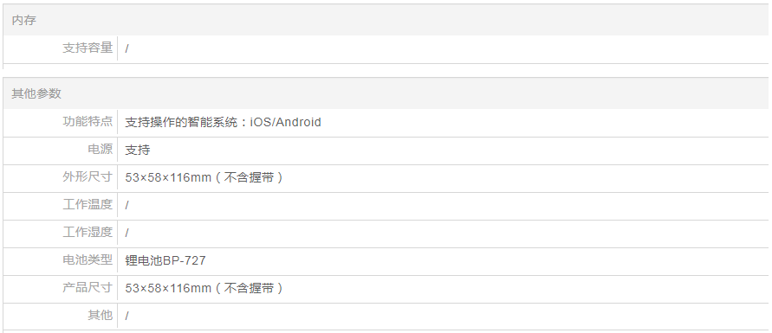Select the 支持容量 label
Screen dimensions: 772x333
click(x=88, y=48)
